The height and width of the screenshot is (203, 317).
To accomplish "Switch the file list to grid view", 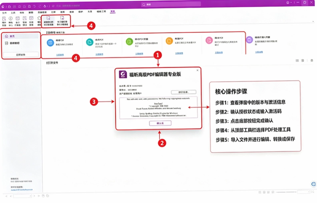I will coord(303,60).
